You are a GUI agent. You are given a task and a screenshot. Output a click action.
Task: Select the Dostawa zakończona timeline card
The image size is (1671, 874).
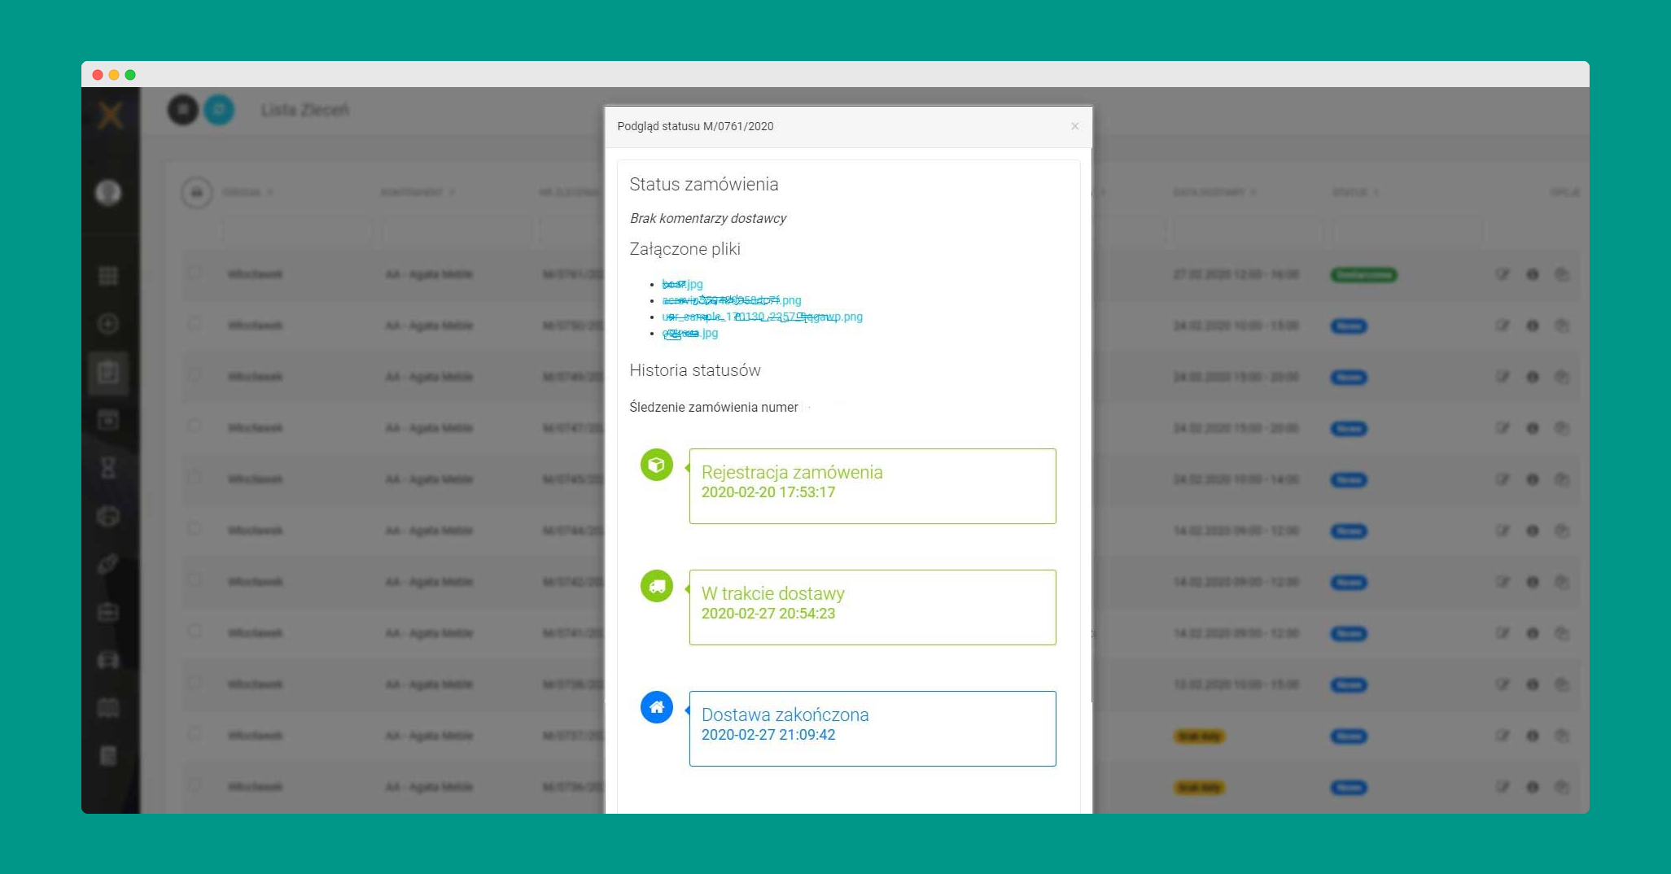tap(873, 728)
